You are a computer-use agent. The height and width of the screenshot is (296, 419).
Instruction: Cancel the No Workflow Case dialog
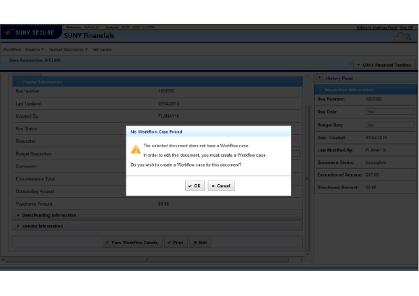221,186
